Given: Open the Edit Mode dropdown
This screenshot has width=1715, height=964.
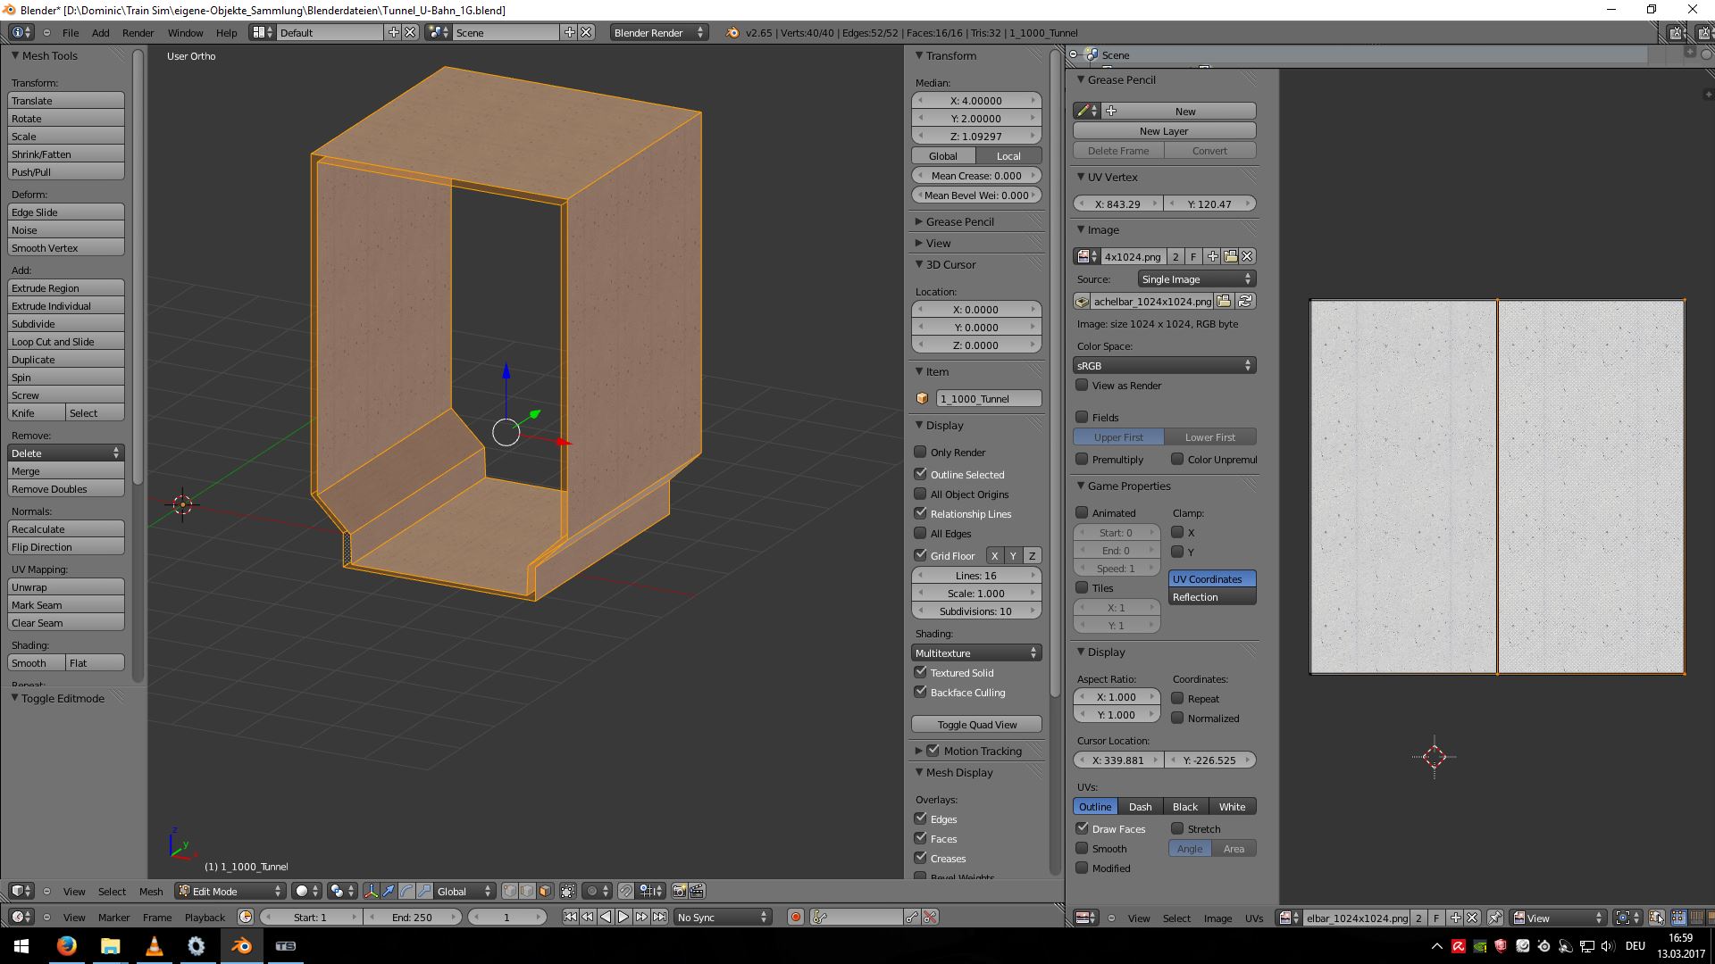Looking at the screenshot, I should pyautogui.click(x=230, y=891).
